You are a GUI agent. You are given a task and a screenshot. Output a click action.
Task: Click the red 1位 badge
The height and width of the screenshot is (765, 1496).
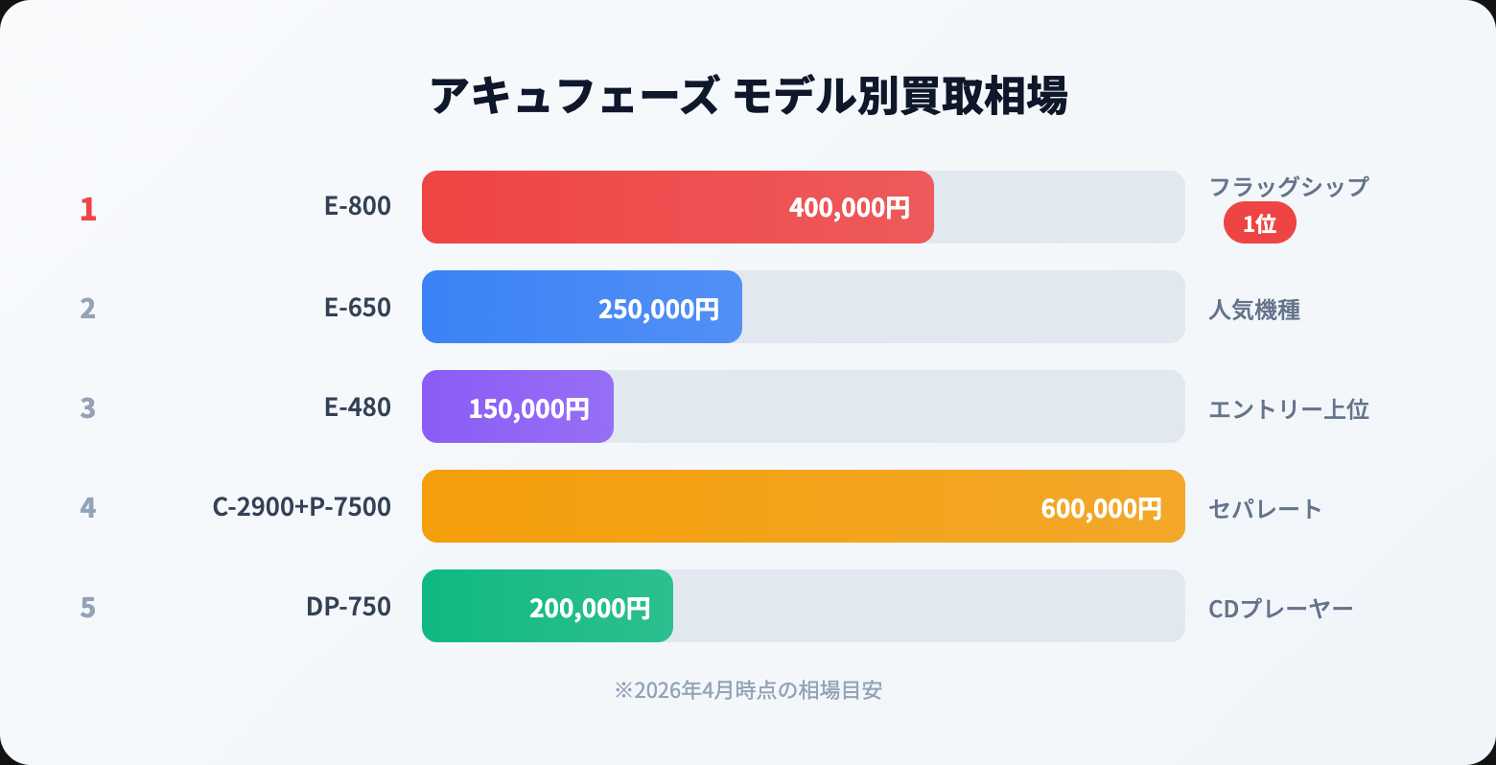(1259, 223)
